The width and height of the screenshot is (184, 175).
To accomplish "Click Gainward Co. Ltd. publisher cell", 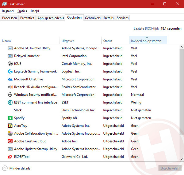I will [75, 157].
